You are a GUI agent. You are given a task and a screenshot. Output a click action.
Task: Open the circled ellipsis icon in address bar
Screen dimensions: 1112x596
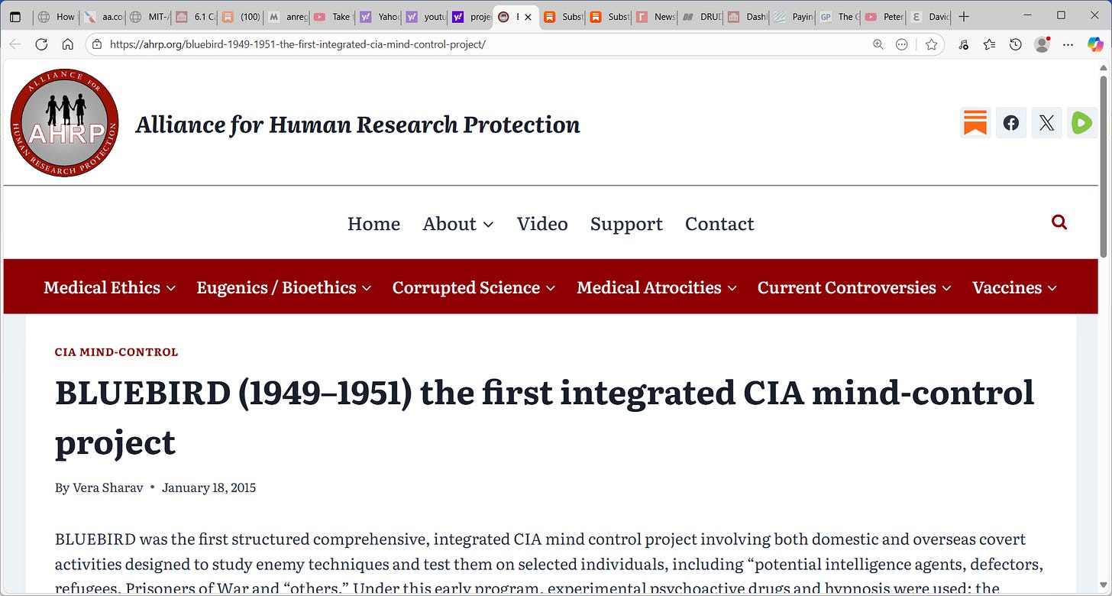coord(901,44)
